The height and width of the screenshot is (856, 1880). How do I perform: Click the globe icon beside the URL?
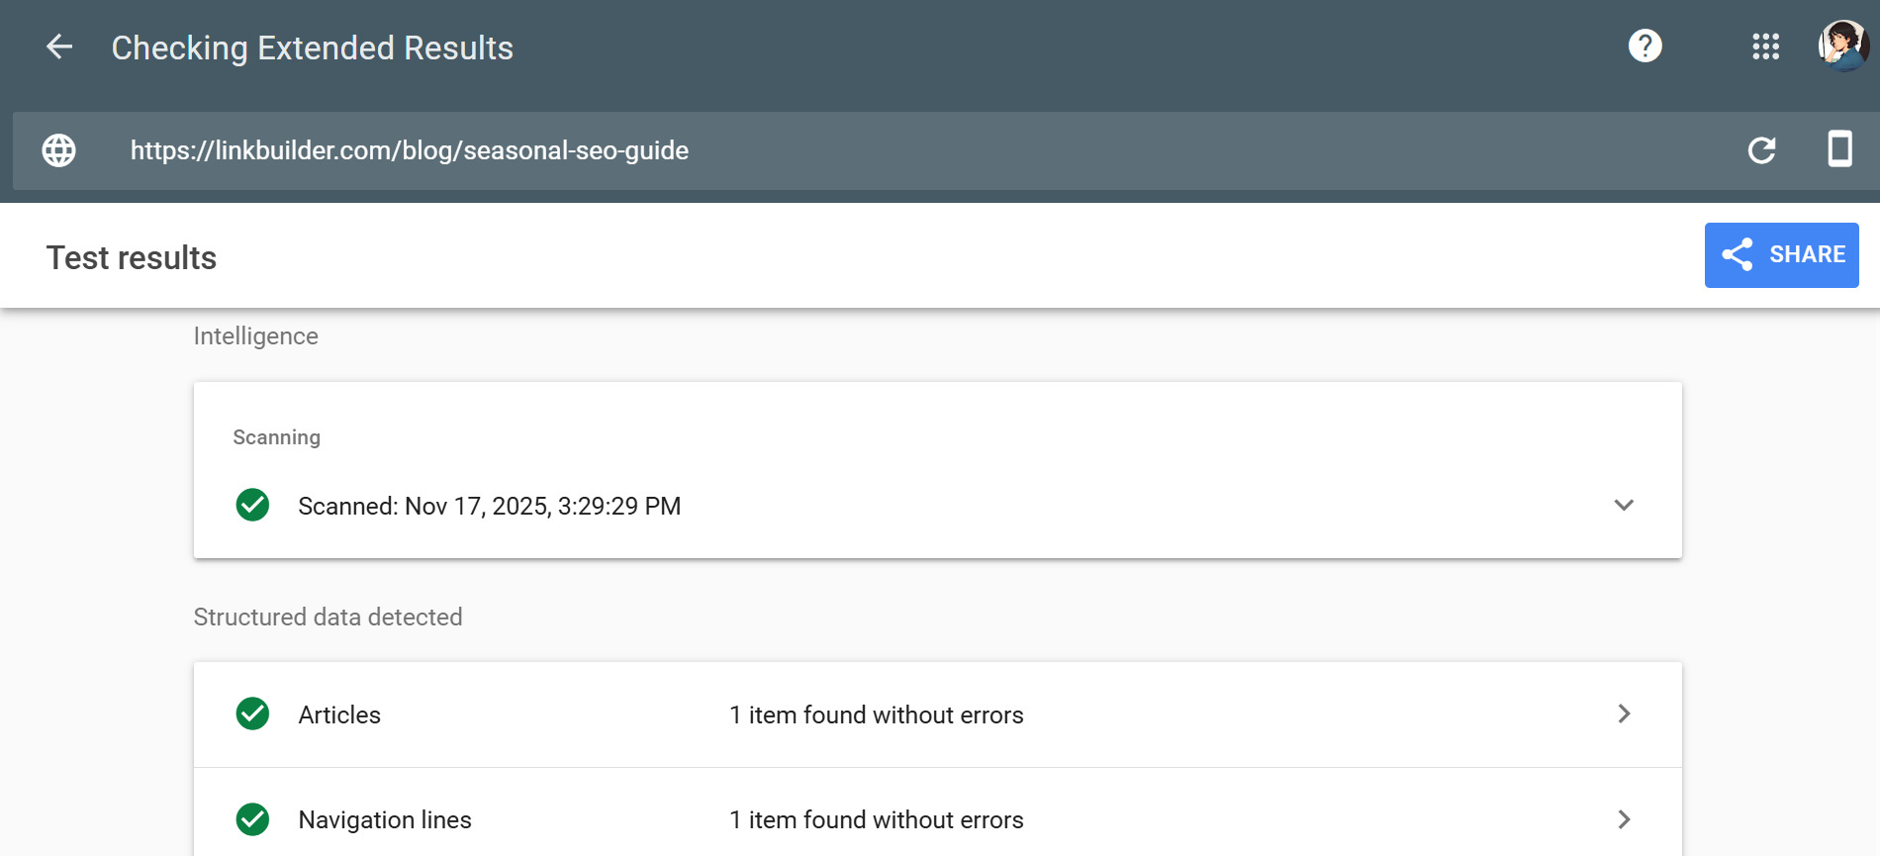[x=59, y=150]
